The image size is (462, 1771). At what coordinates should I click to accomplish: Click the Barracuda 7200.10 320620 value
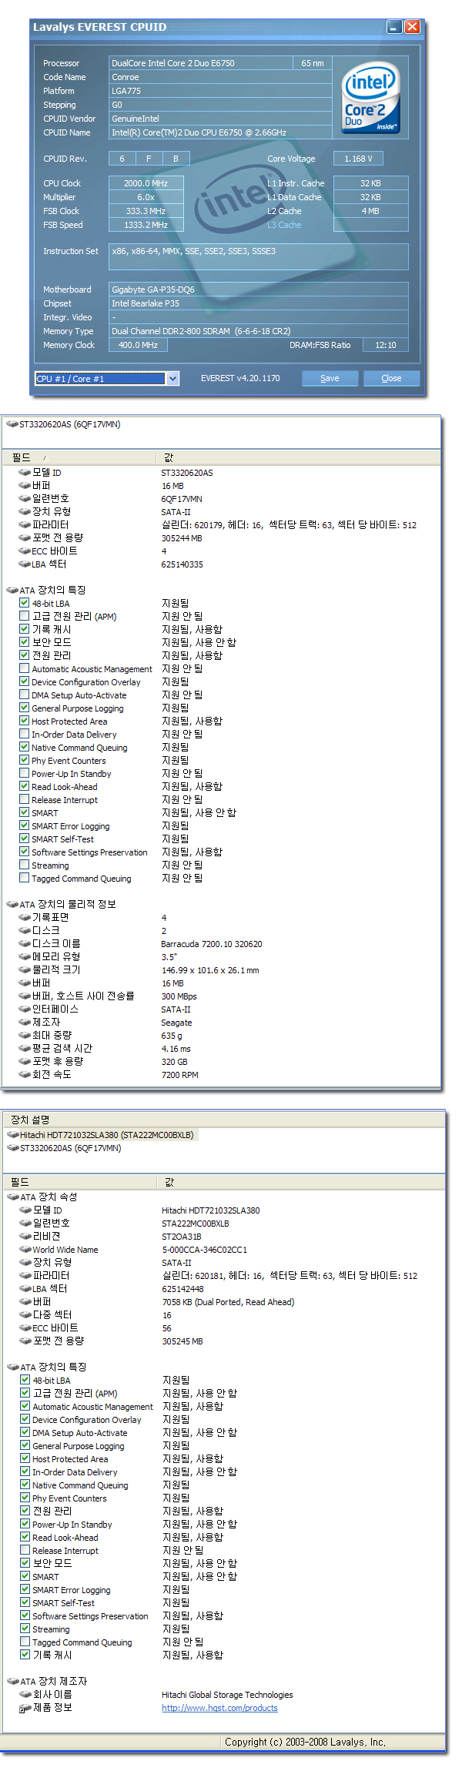pos(211,944)
